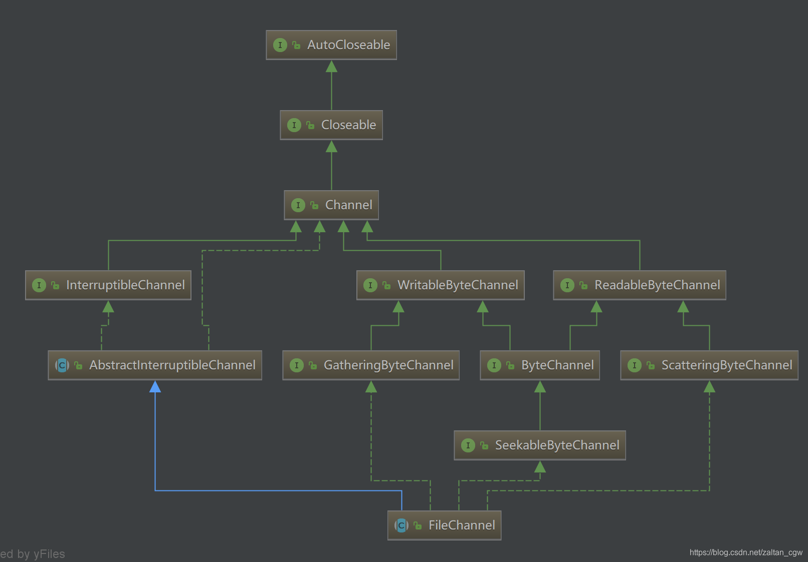Click the public lock icon on InterruptibleChannel

point(55,285)
